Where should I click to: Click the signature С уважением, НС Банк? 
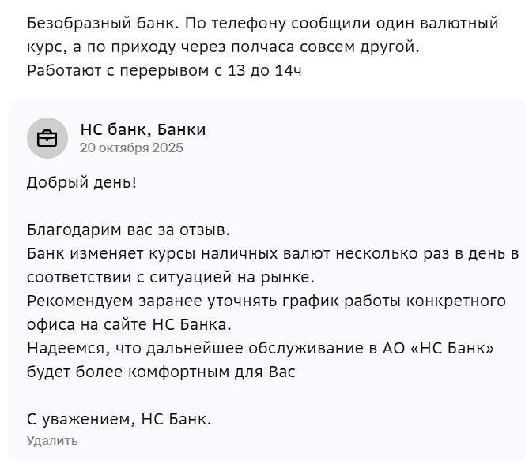pos(119,419)
